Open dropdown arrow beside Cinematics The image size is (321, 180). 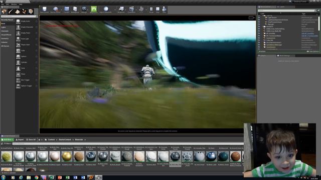click(x=136, y=10)
